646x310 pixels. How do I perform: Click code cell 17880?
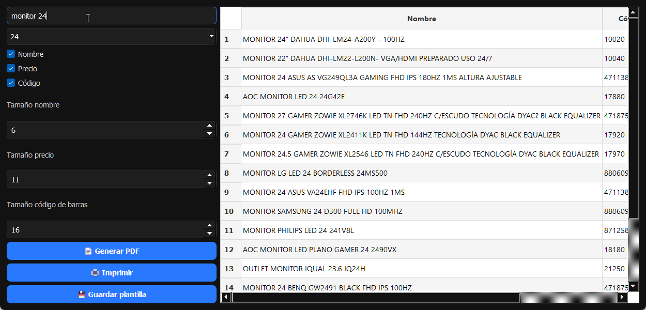pos(615,97)
